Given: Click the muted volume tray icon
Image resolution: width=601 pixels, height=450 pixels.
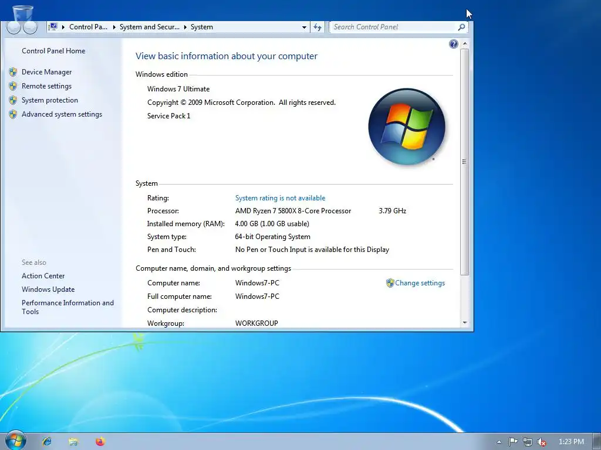Looking at the screenshot, I should tap(541, 442).
